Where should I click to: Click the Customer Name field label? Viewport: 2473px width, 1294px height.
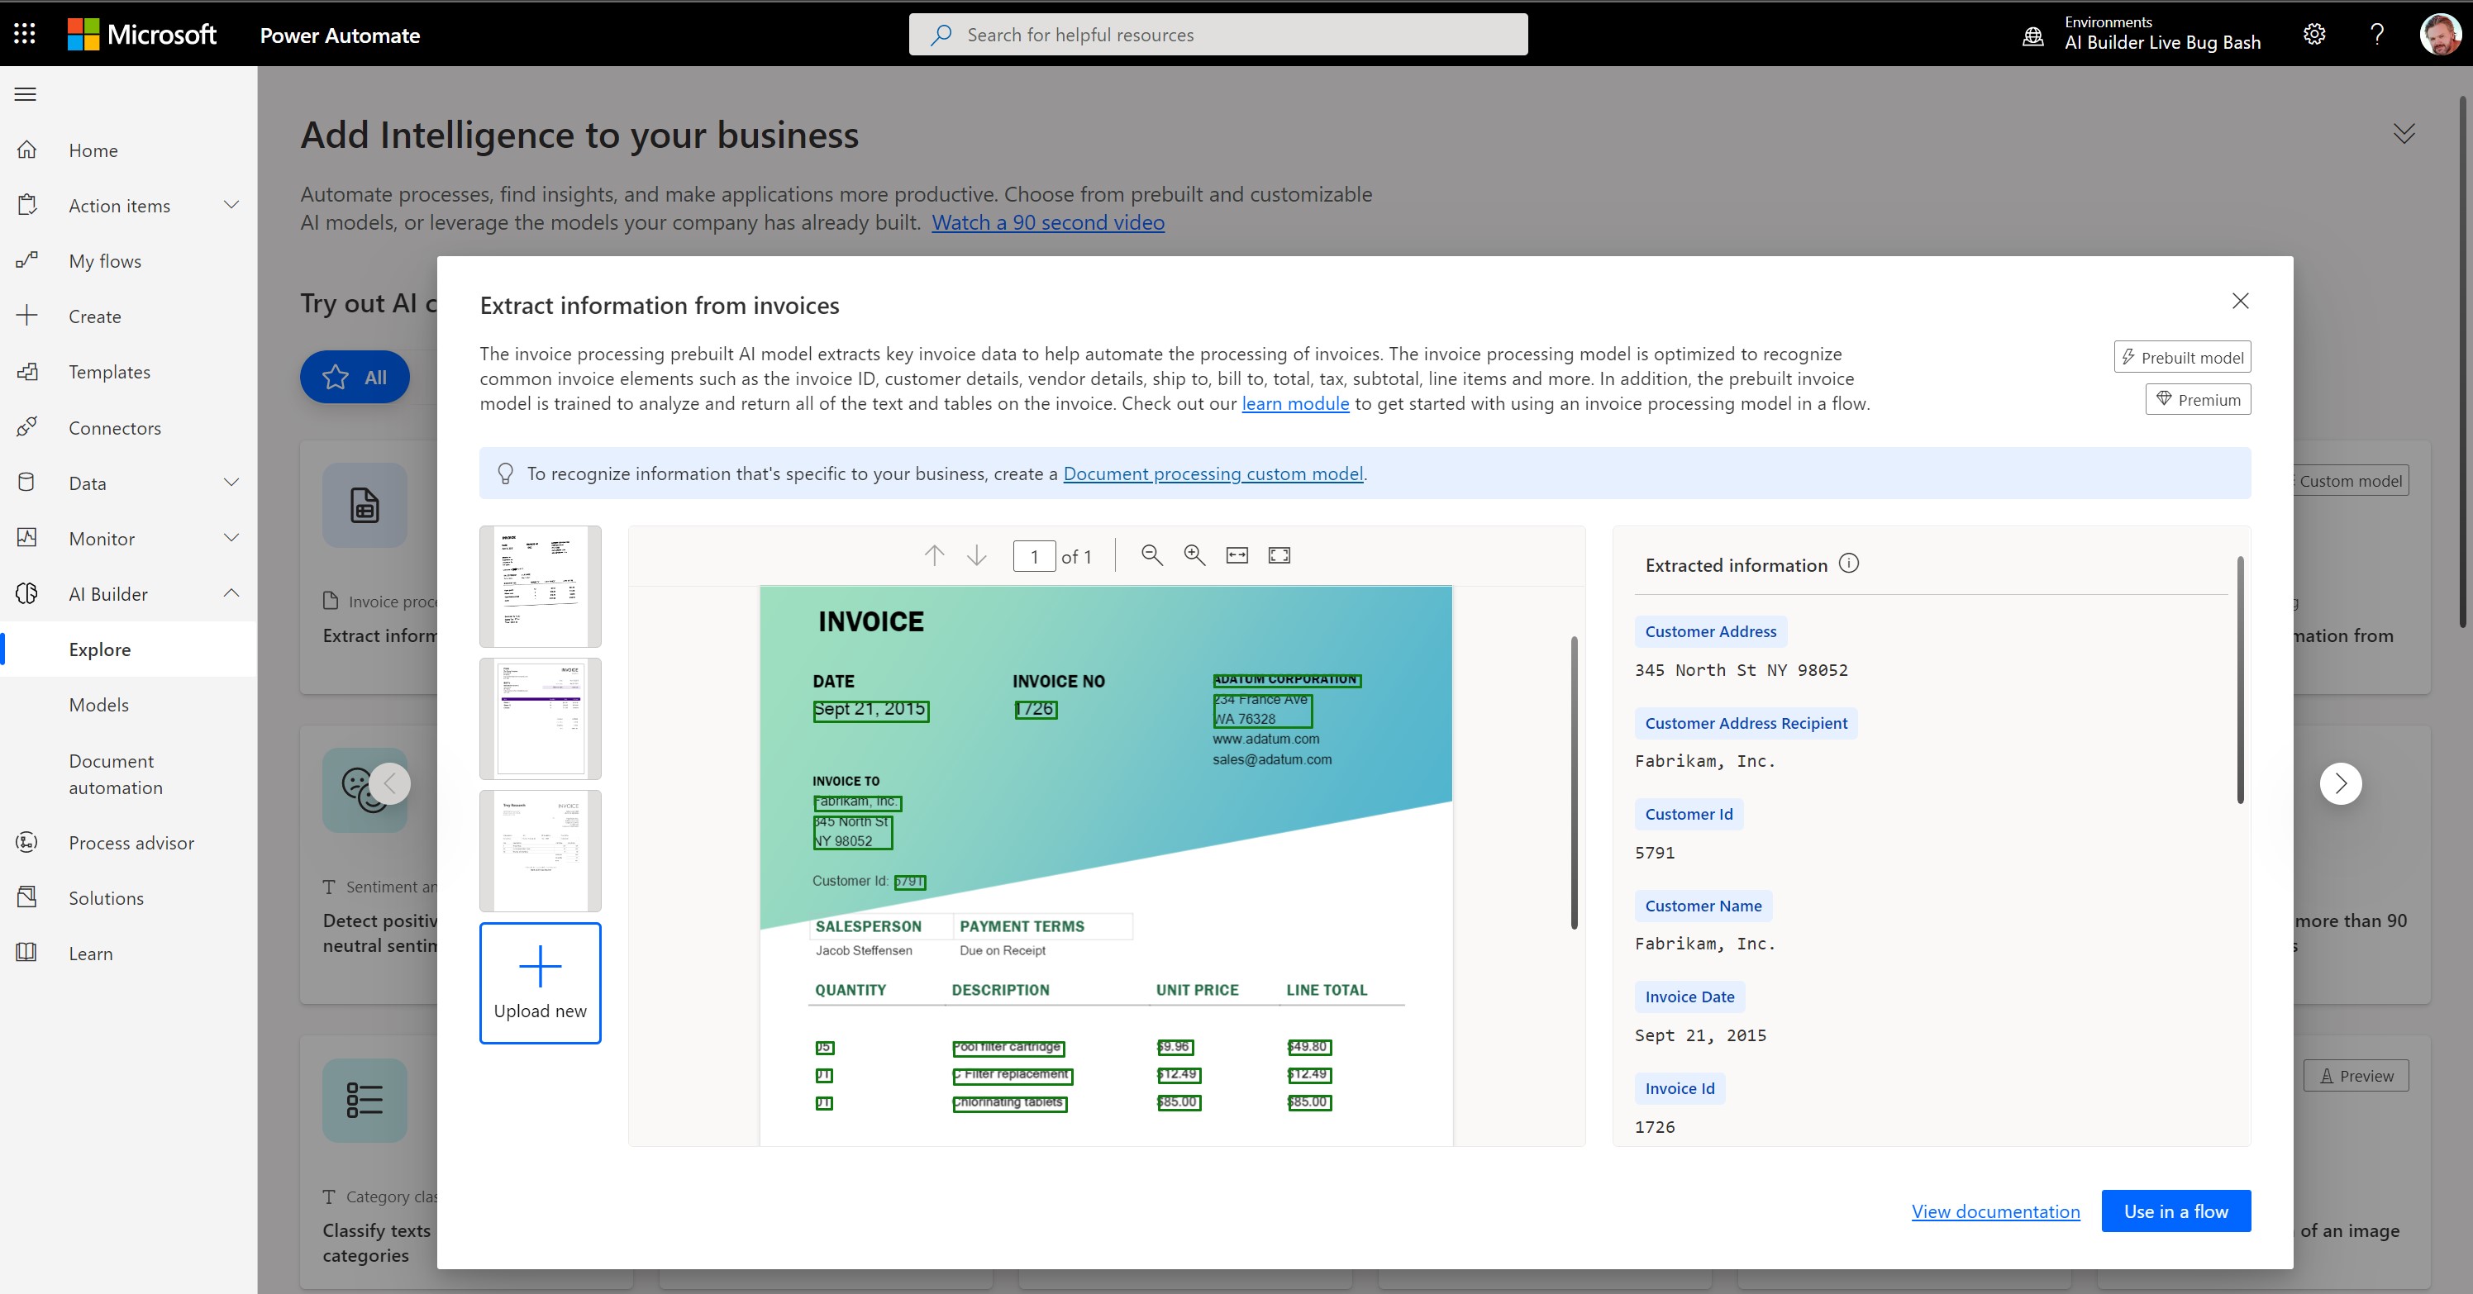point(1703,906)
